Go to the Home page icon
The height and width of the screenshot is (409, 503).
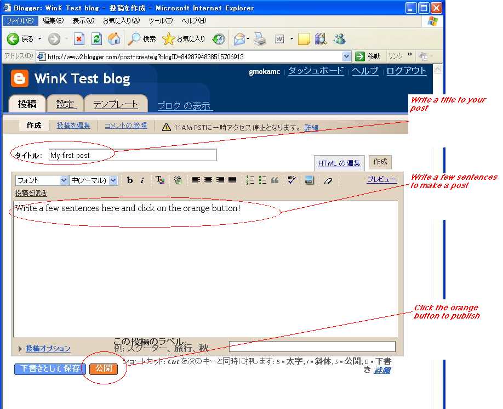[114, 39]
